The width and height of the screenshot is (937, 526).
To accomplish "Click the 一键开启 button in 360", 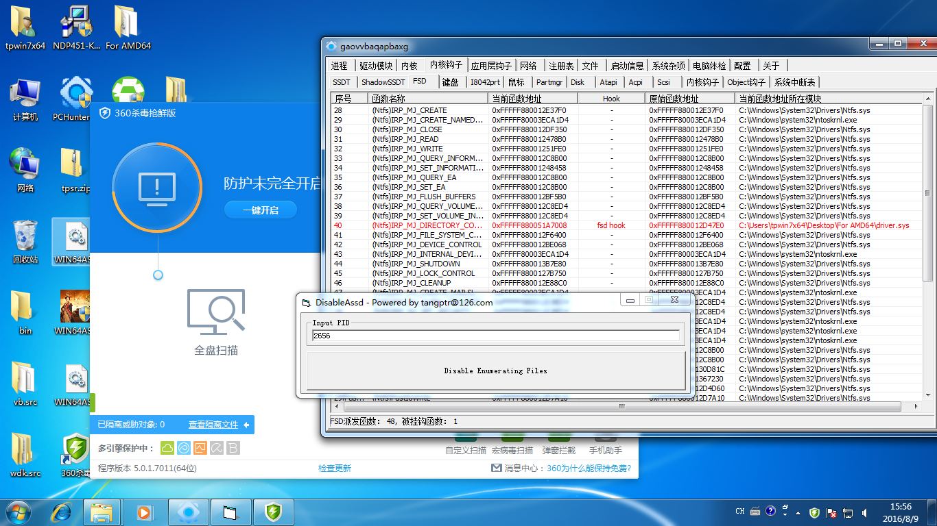I will point(260,210).
